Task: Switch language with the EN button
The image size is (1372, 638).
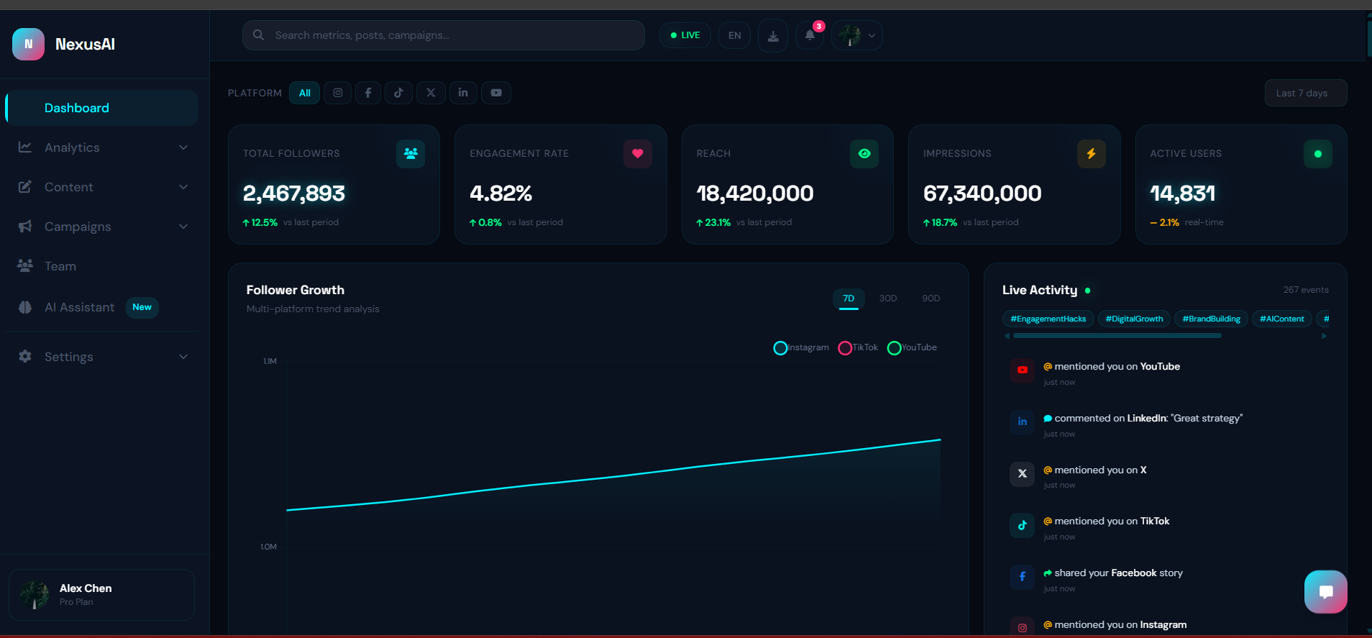Action: tap(734, 35)
